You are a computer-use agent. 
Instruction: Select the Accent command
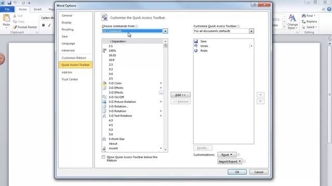pos(133,148)
